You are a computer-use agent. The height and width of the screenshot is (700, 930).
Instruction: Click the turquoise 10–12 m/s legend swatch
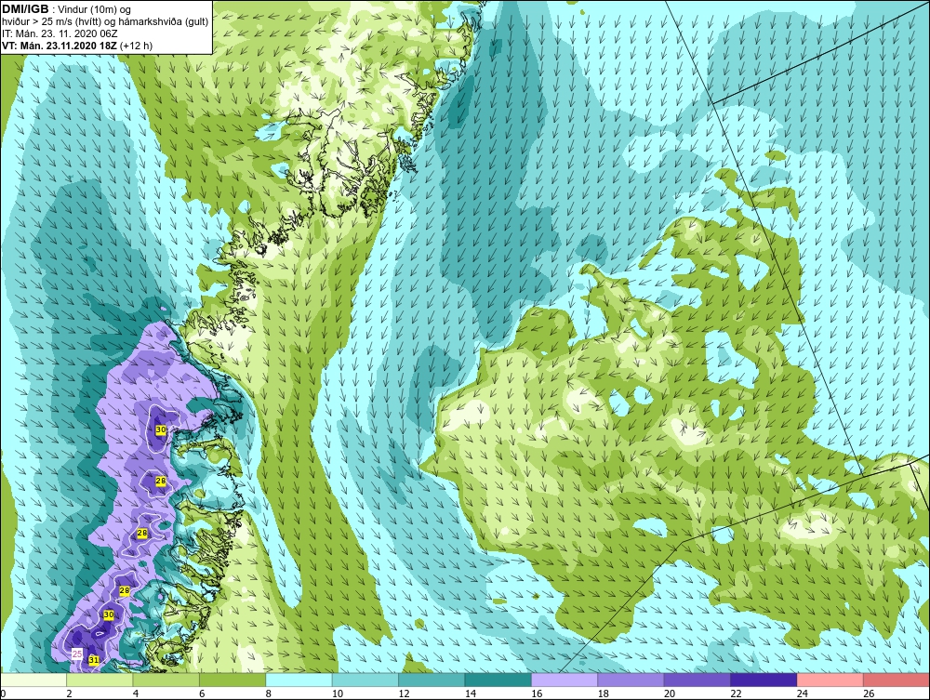tap(365, 680)
